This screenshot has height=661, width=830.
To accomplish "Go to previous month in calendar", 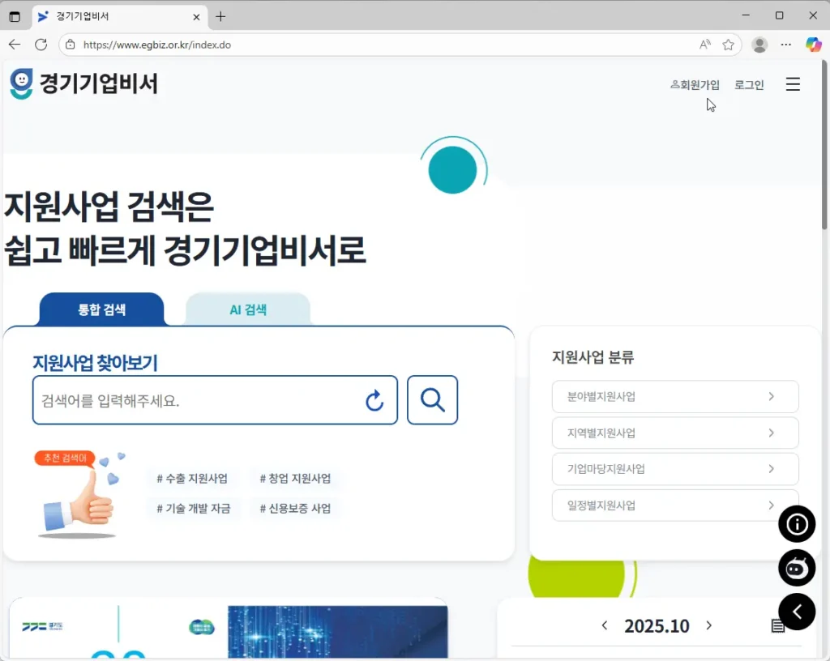I will click(605, 625).
